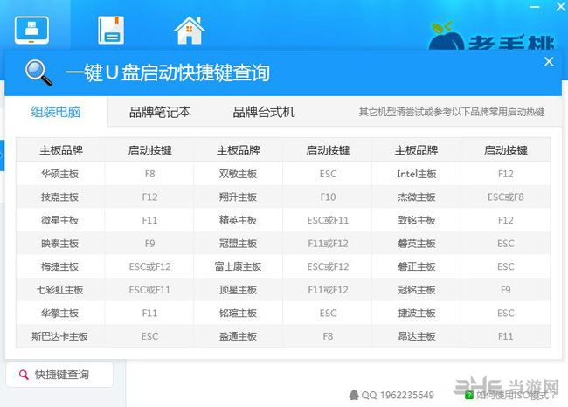The width and height of the screenshot is (568, 407).
Task: Select the ISO mode disk icon
Action: coord(111,30)
